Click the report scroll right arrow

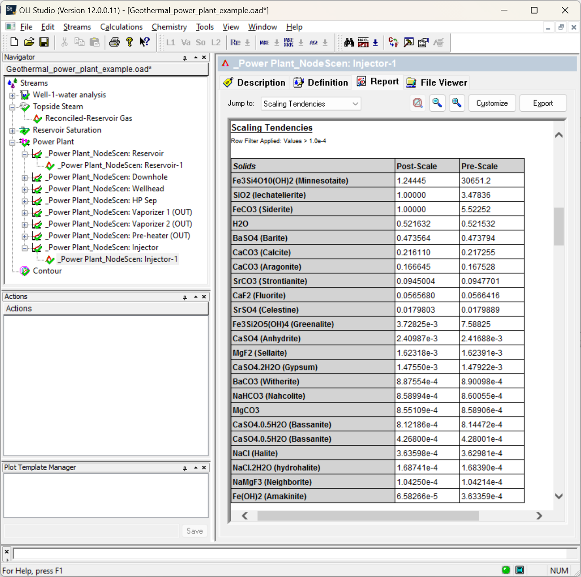tap(539, 516)
